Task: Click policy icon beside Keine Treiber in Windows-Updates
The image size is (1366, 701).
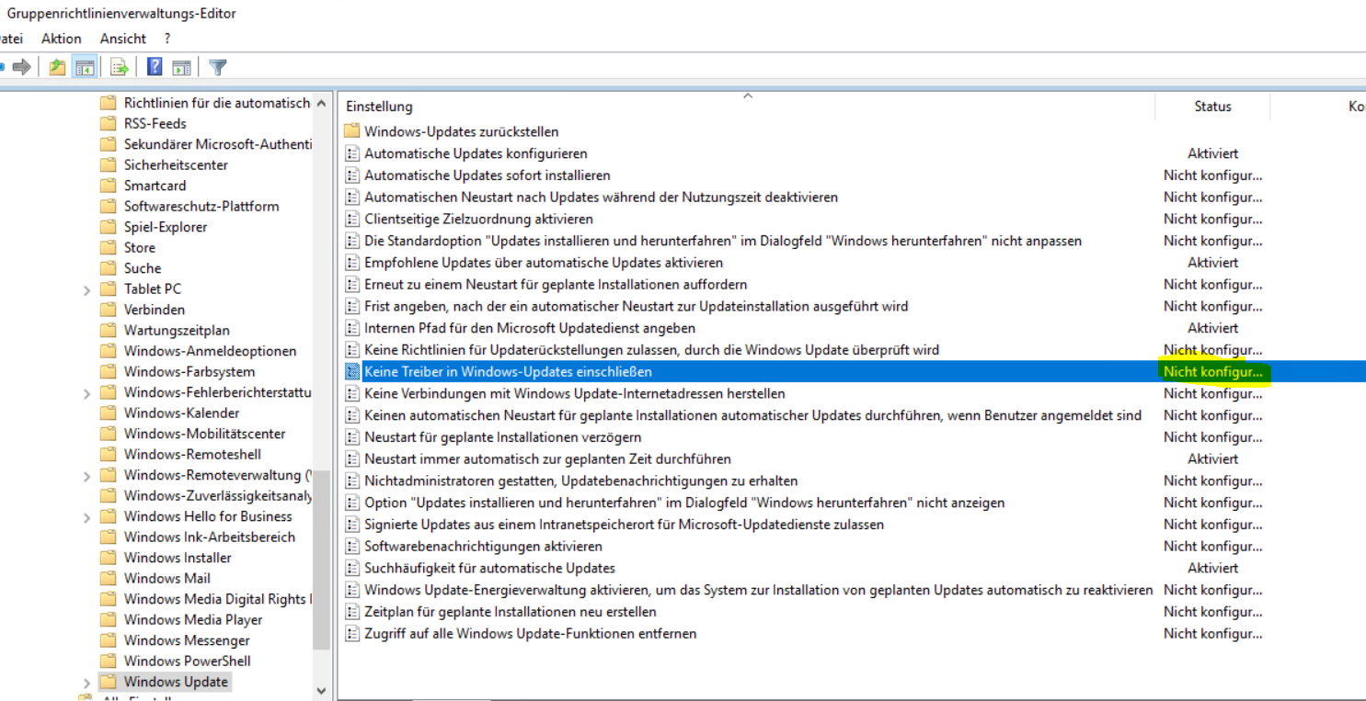Action: (351, 371)
